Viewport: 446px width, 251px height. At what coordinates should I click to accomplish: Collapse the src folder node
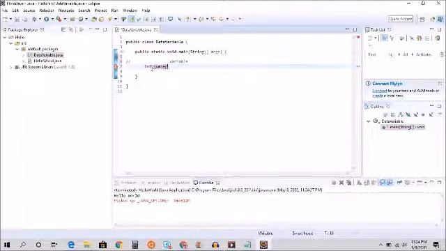(x=11, y=43)
